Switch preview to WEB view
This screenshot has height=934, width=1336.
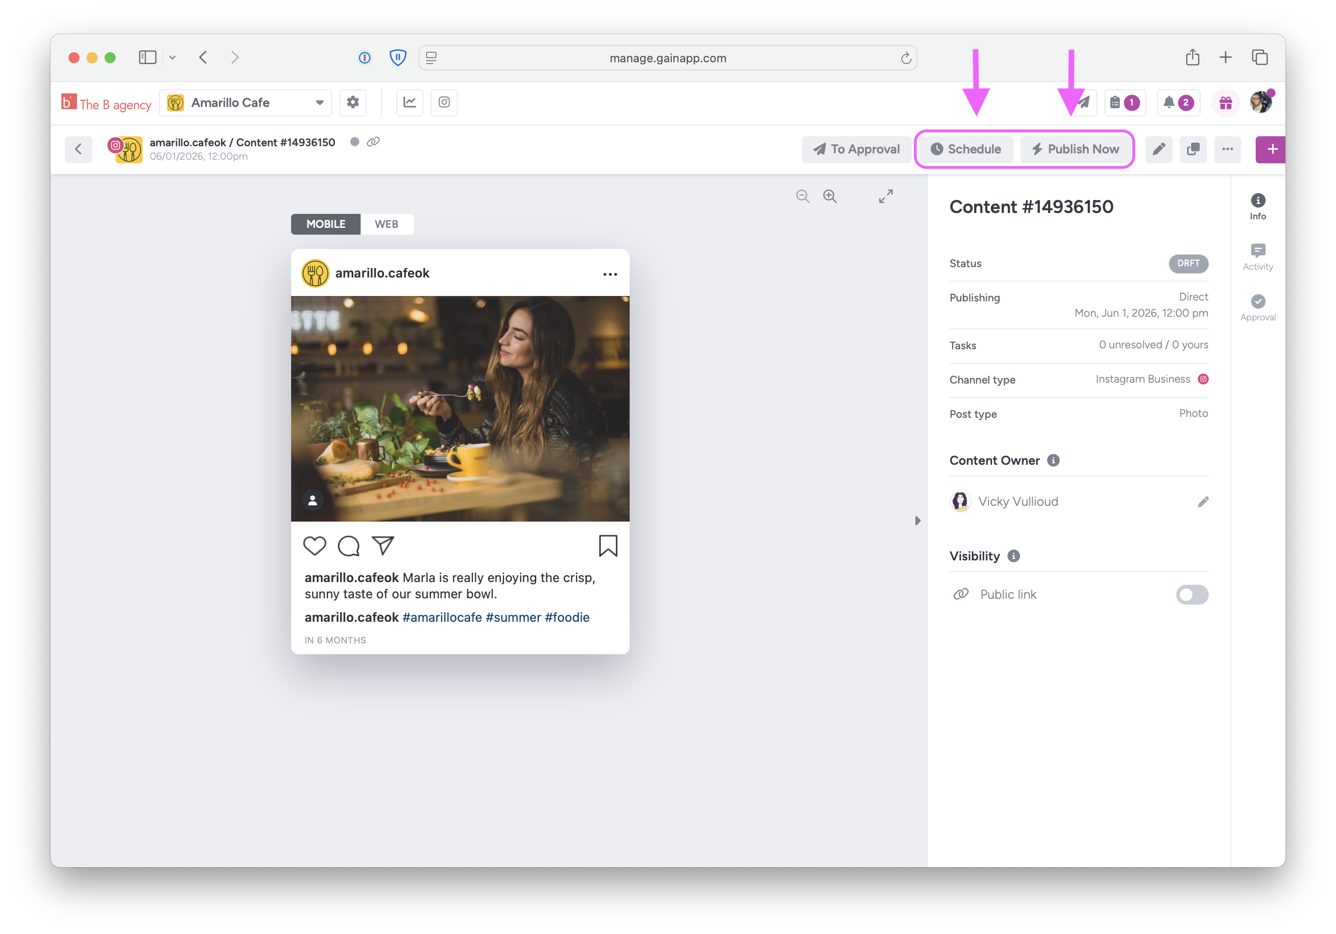(386, 224)
